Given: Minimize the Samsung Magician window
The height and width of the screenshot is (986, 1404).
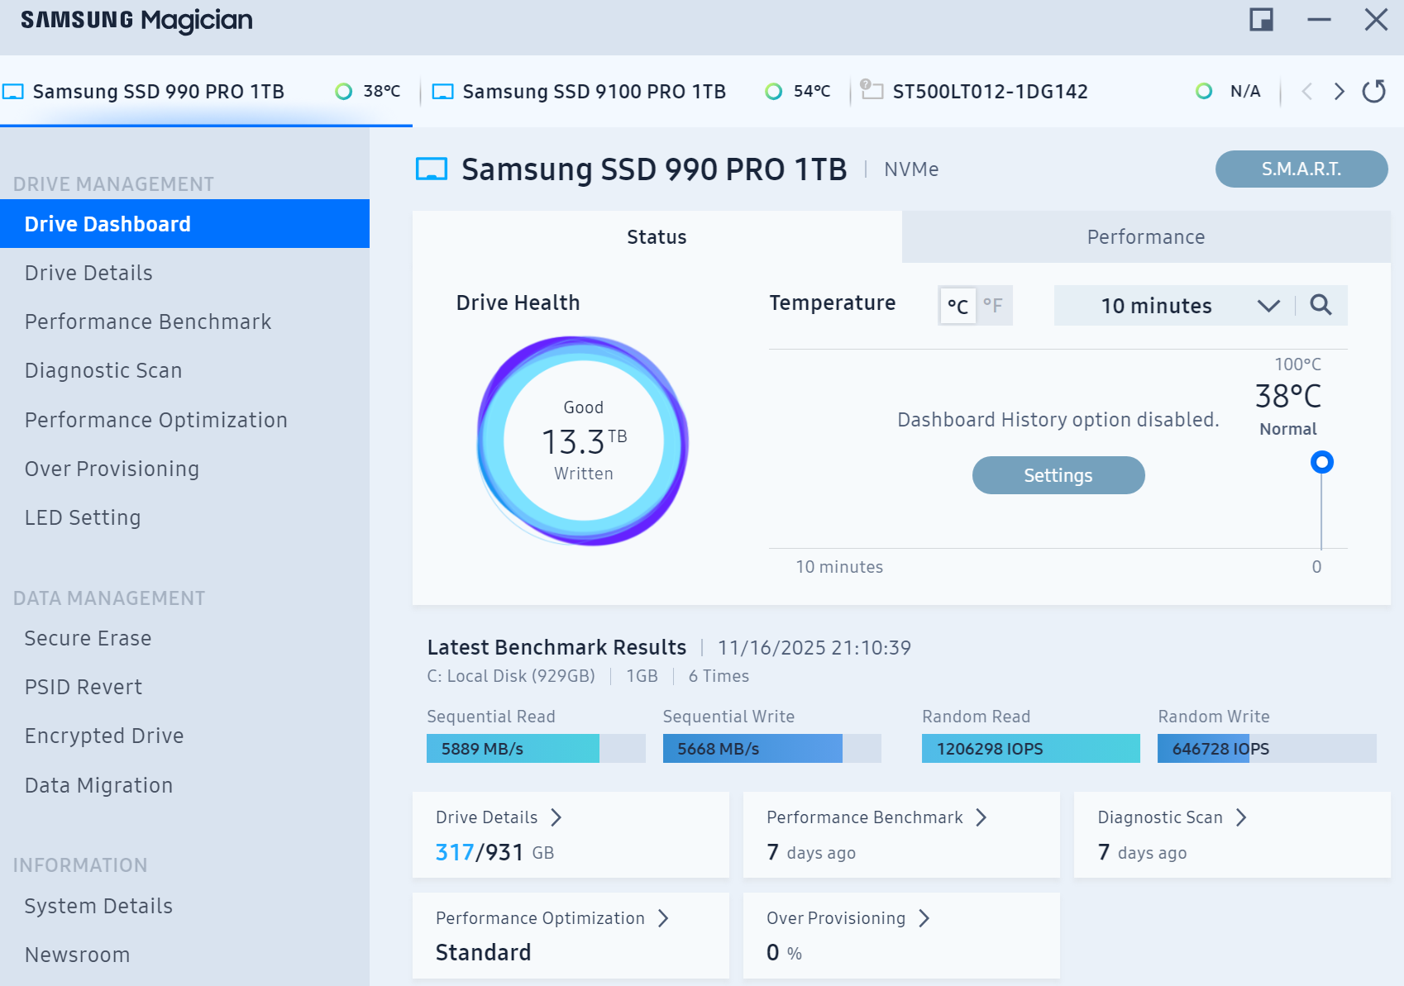Looking at the screenshot, I should 1319,19.
